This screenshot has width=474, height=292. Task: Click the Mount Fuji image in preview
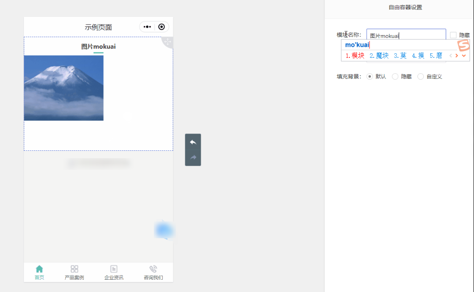click(x=64, y=88)
